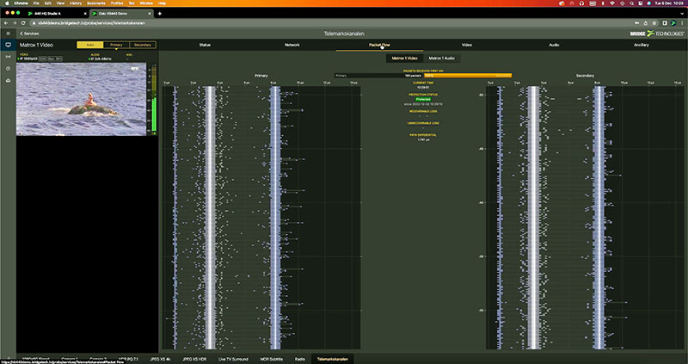Image resolution: width=688 pixels, height=364 pixels.
Task: Open the Ancillary tab
Action: [642, 45]
